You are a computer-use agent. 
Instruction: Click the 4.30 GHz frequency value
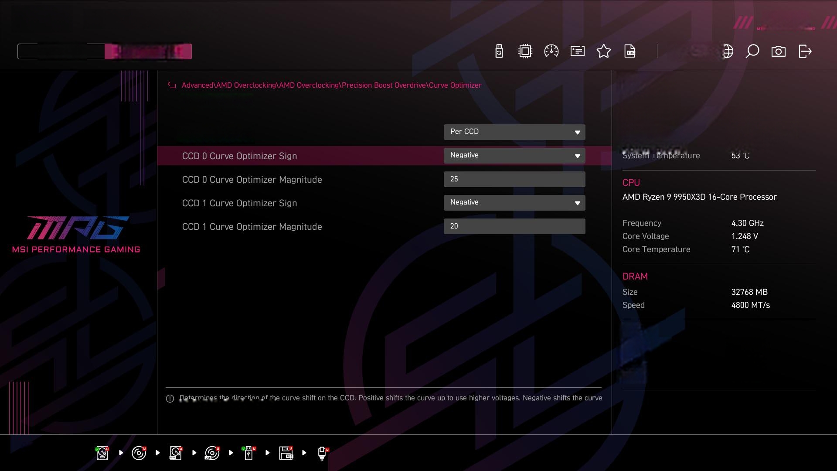747,223
